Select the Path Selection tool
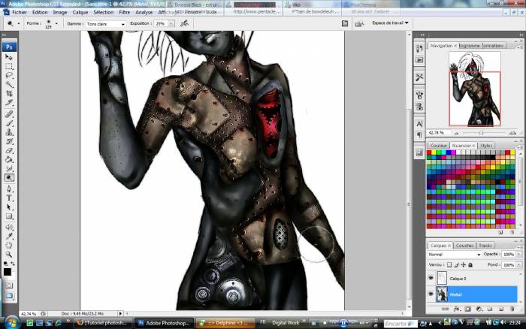The image size is (526, 329). [9, 207]
